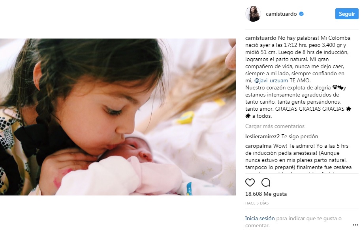Click the caption text about Colomba's birth

pyautogui.click(x=298, y=77)
